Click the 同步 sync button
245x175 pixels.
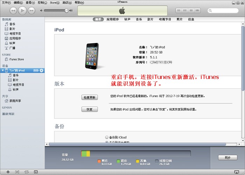click(227, 158)
